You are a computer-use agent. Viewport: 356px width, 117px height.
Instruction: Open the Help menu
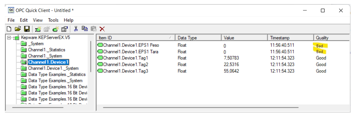click(69, 20)
